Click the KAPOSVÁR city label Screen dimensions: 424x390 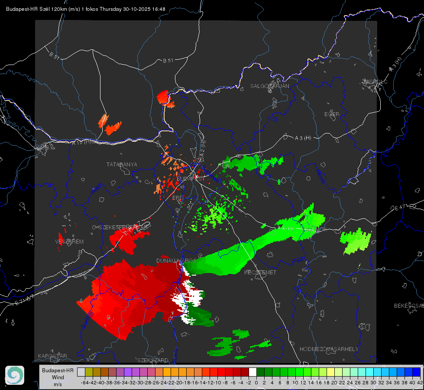[52, 356]
